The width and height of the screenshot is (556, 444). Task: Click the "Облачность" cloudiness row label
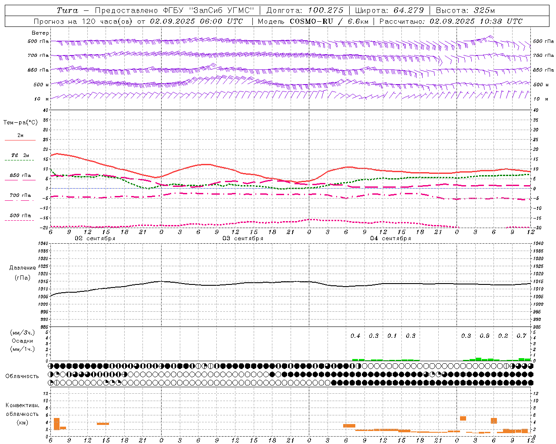[22, 376]
